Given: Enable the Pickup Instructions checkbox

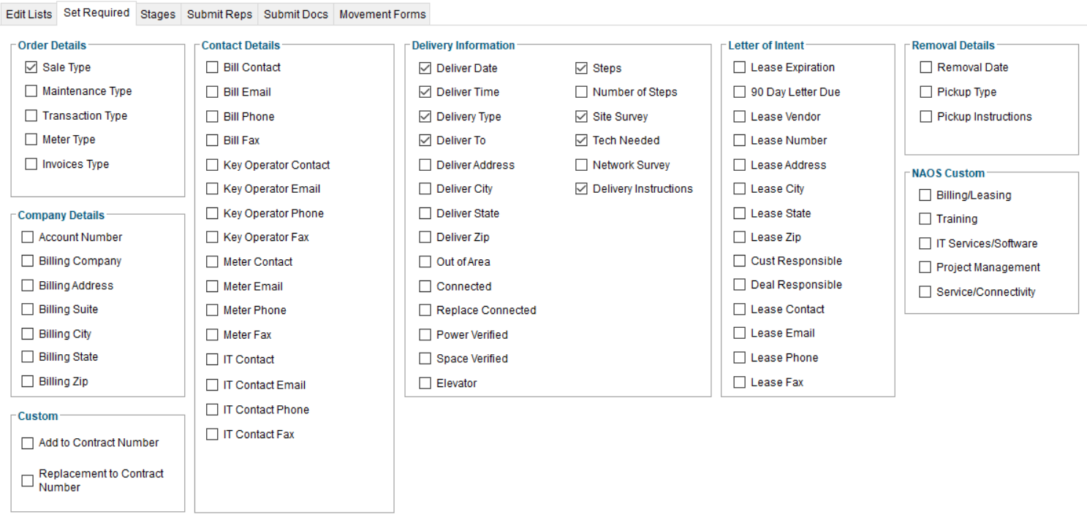Looking at the screenshot, I should 926,117.
